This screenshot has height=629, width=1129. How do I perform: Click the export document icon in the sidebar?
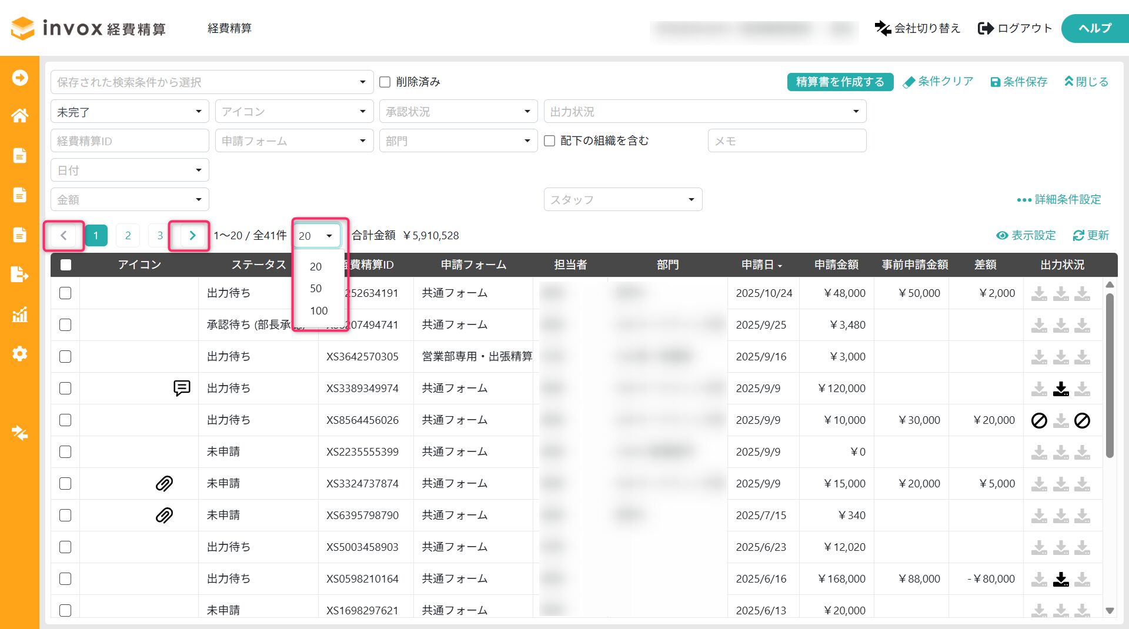click(x=19, y=275)
